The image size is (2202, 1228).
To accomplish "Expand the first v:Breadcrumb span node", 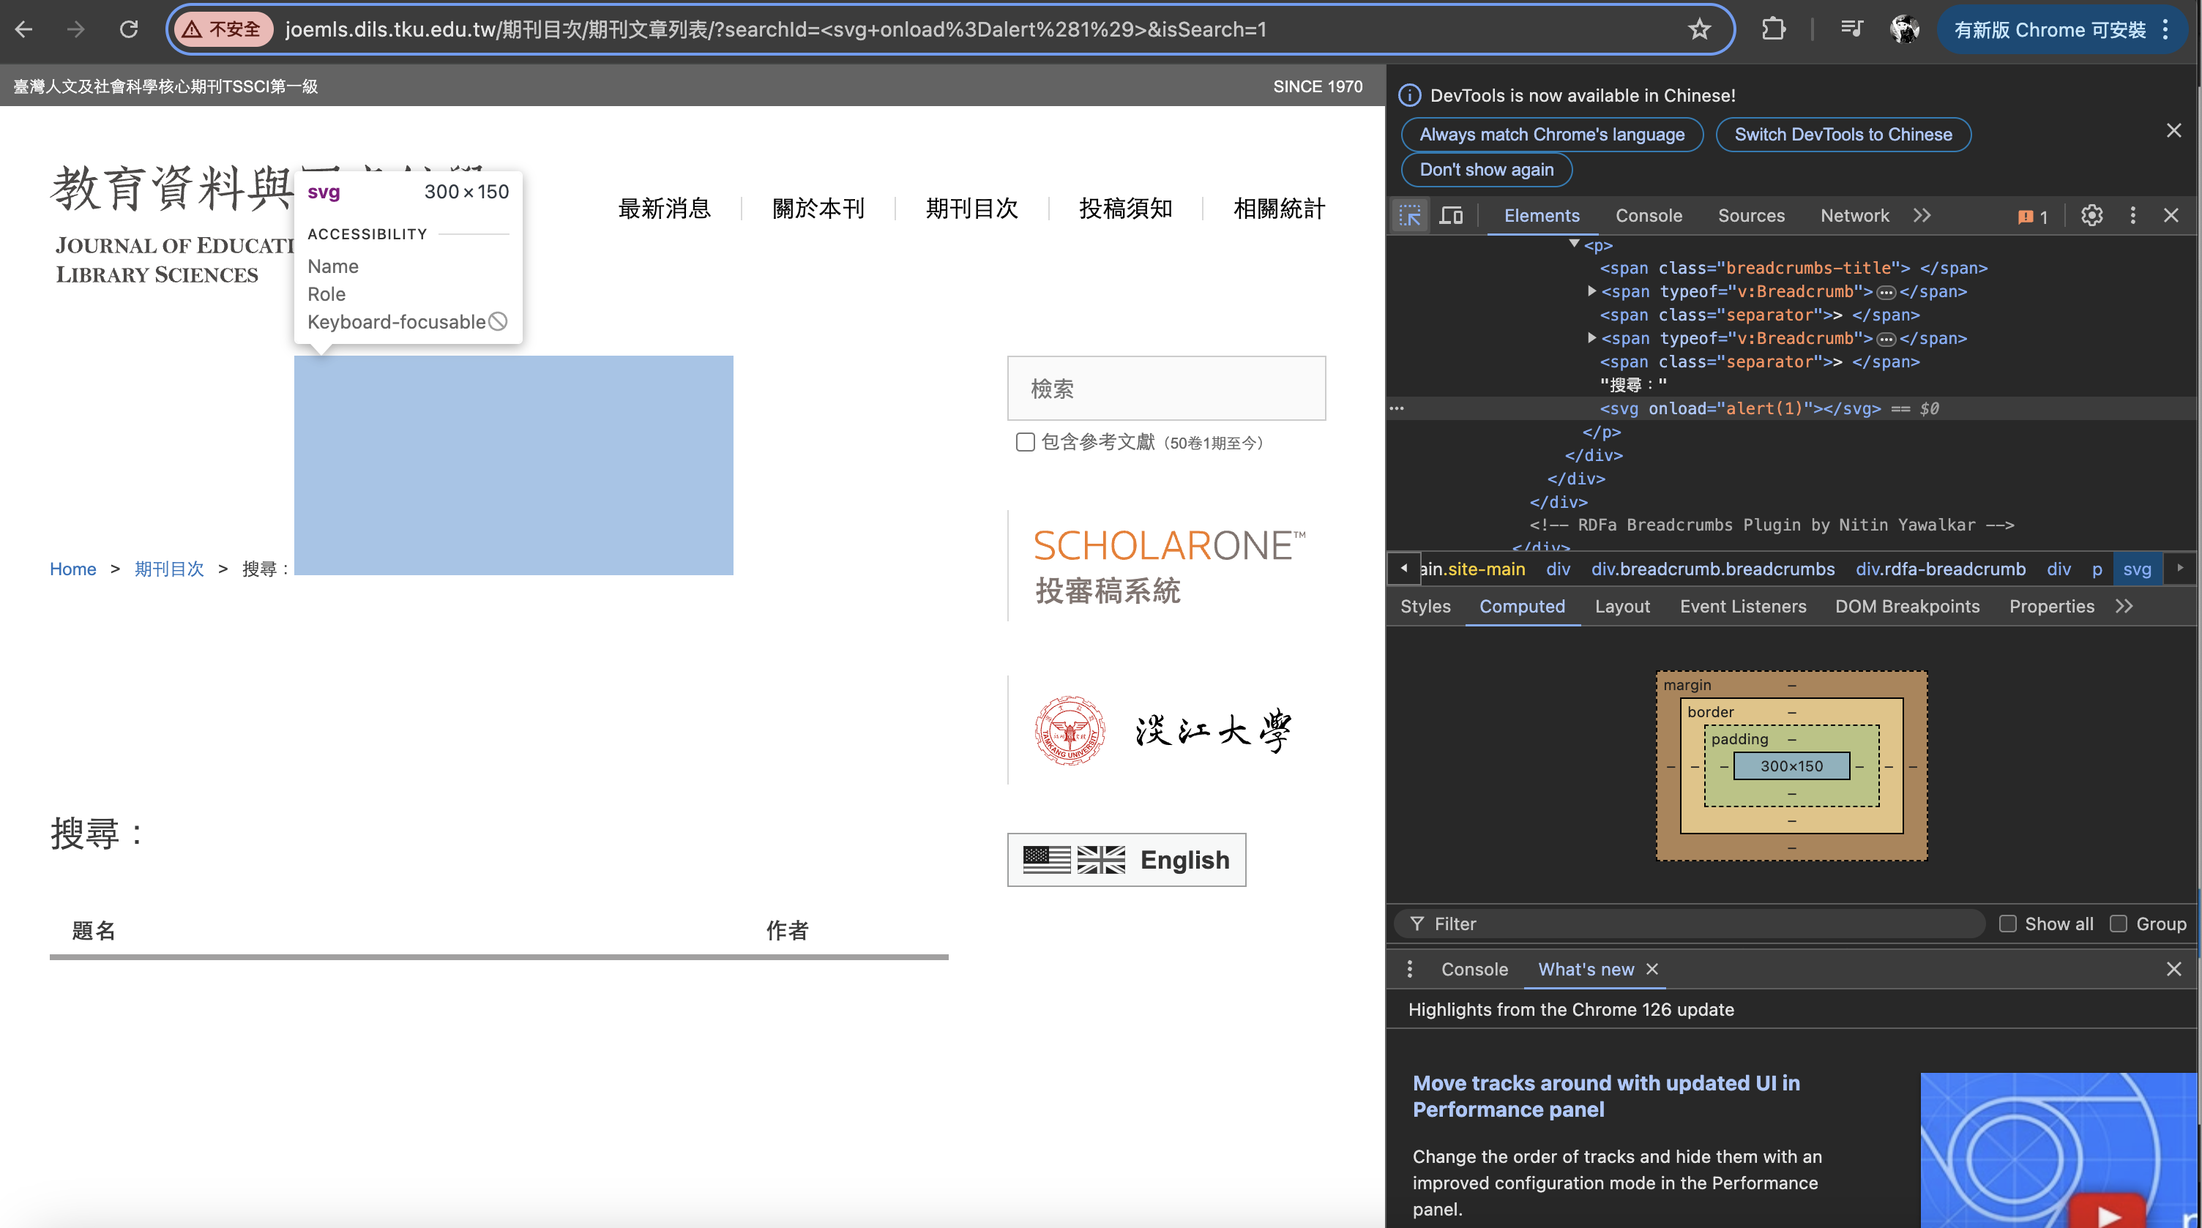I will (1591, 291).
